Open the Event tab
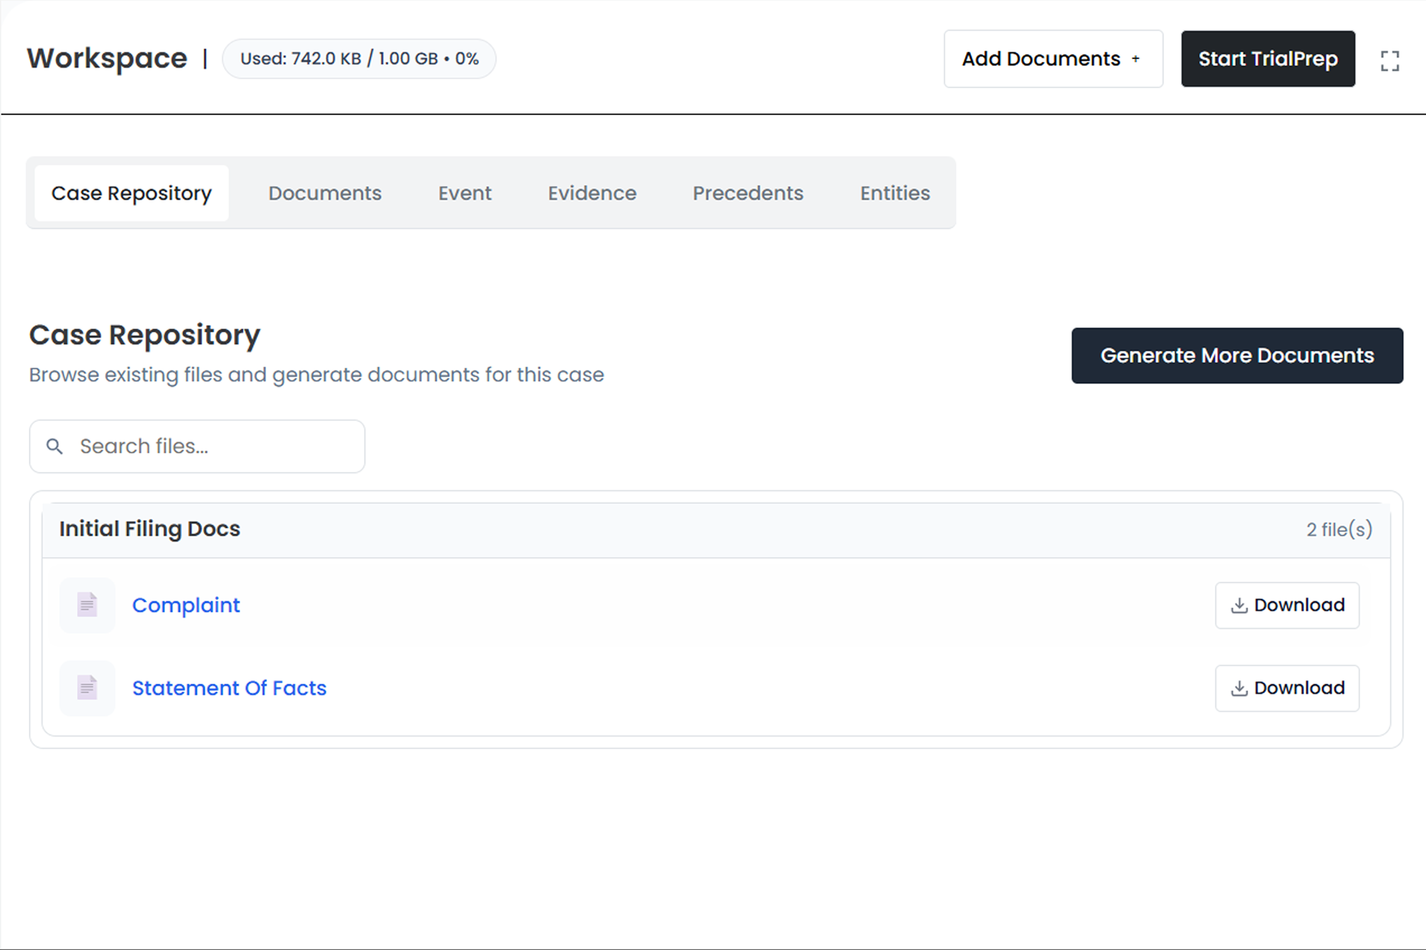Viewport: 1426px width, 950px height. coord(465,193)
